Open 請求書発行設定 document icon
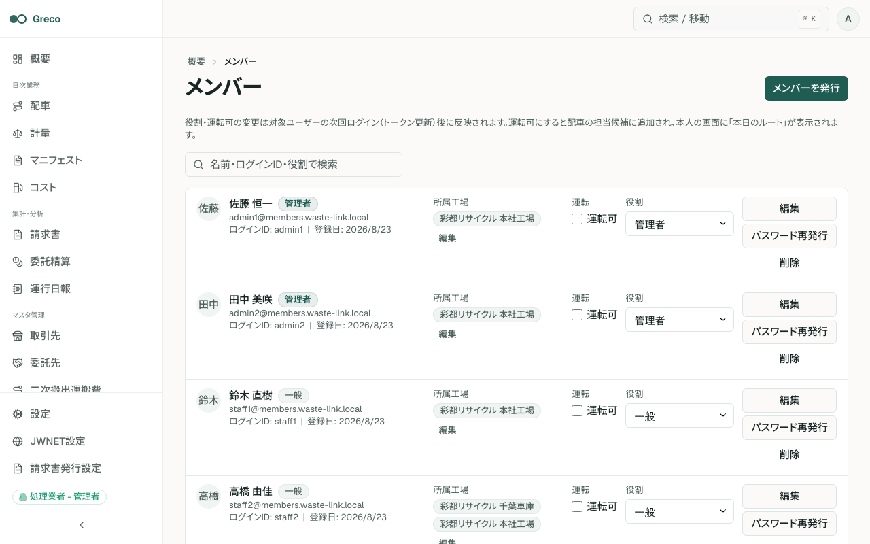The image size is (870, 544). pos(18,469)
